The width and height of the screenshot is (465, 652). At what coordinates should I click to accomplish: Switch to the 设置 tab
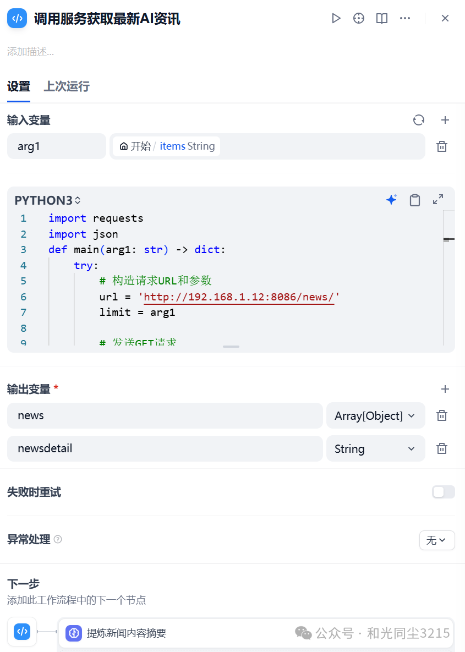tap(19, 86)
